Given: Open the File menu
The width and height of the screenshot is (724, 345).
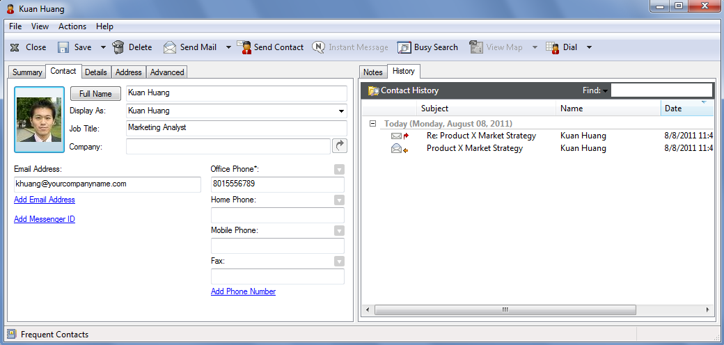Looking at the screenshot, I should point(15,26).
